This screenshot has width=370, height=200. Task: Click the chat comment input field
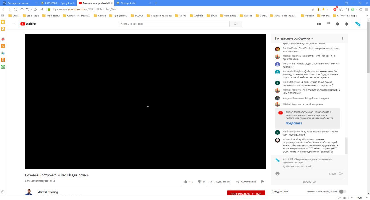point(313,167)
